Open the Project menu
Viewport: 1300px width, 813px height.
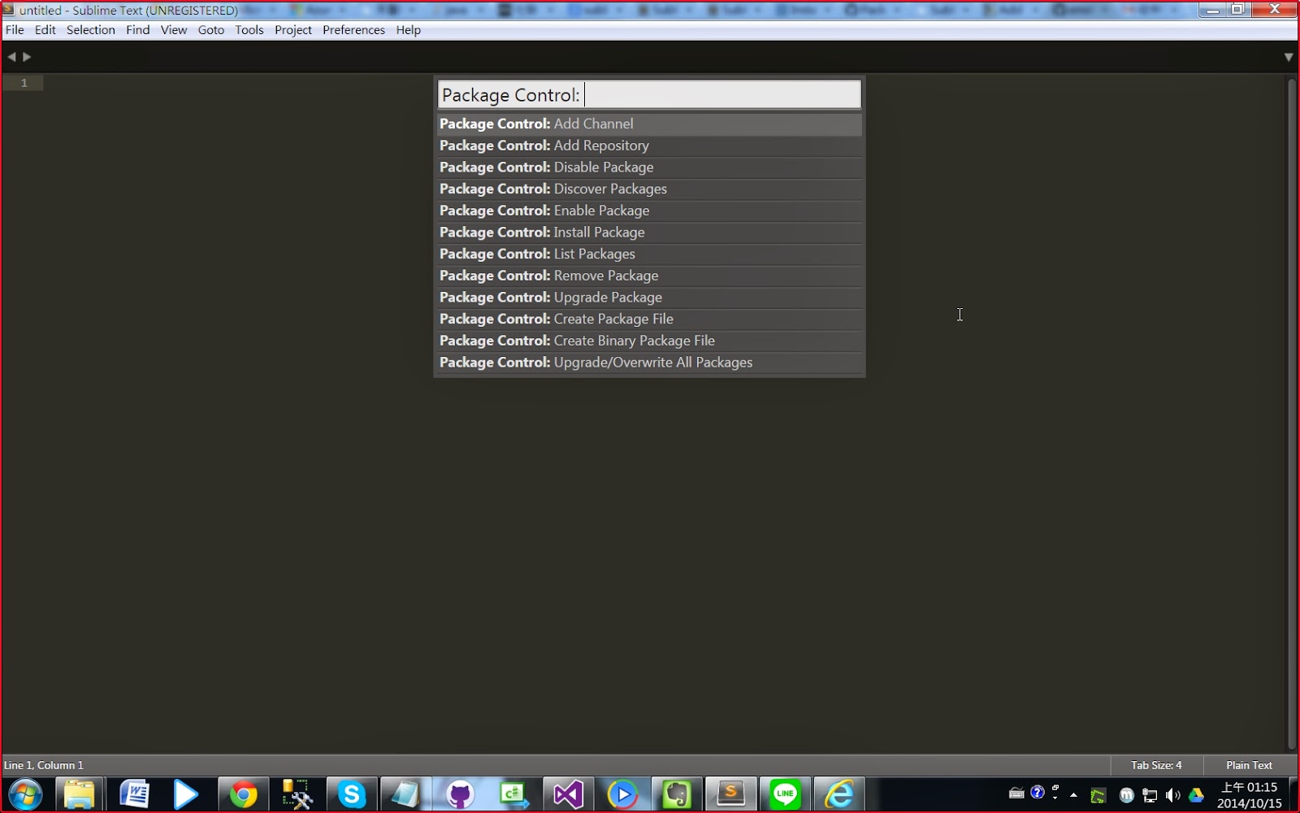click(293, 30)
